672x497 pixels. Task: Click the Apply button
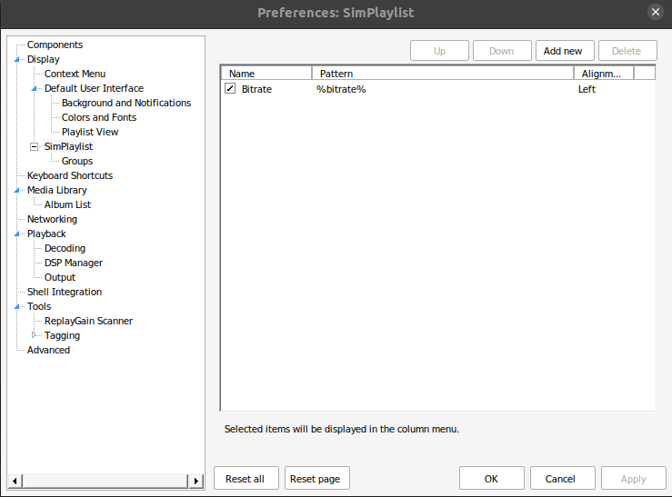(x=634, y=478)
